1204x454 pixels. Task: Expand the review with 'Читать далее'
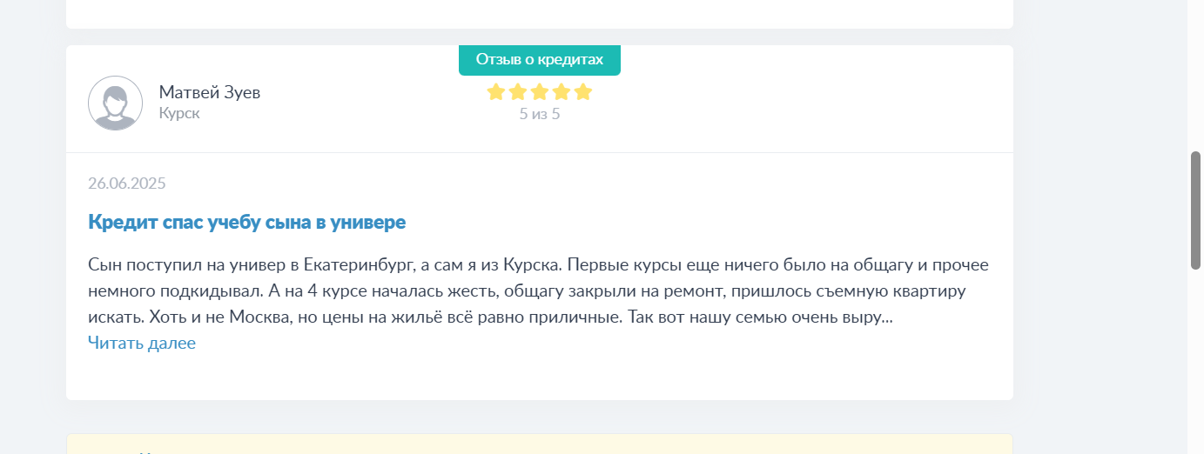tap(142, 343)
